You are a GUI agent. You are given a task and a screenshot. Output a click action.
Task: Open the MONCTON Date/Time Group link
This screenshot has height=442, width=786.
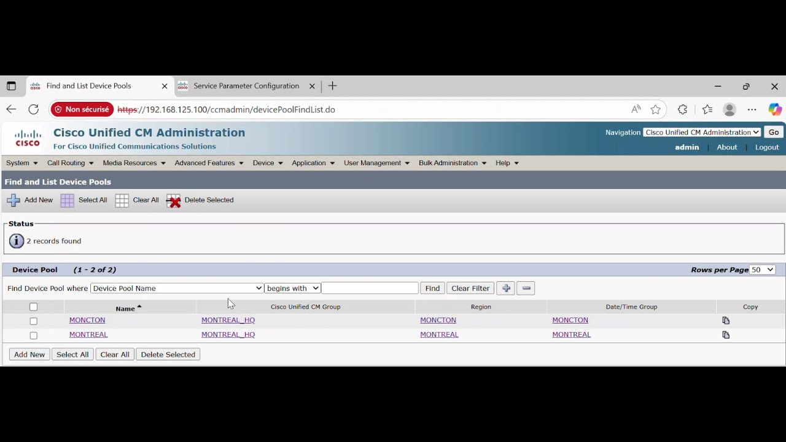(x=570, y=320)
